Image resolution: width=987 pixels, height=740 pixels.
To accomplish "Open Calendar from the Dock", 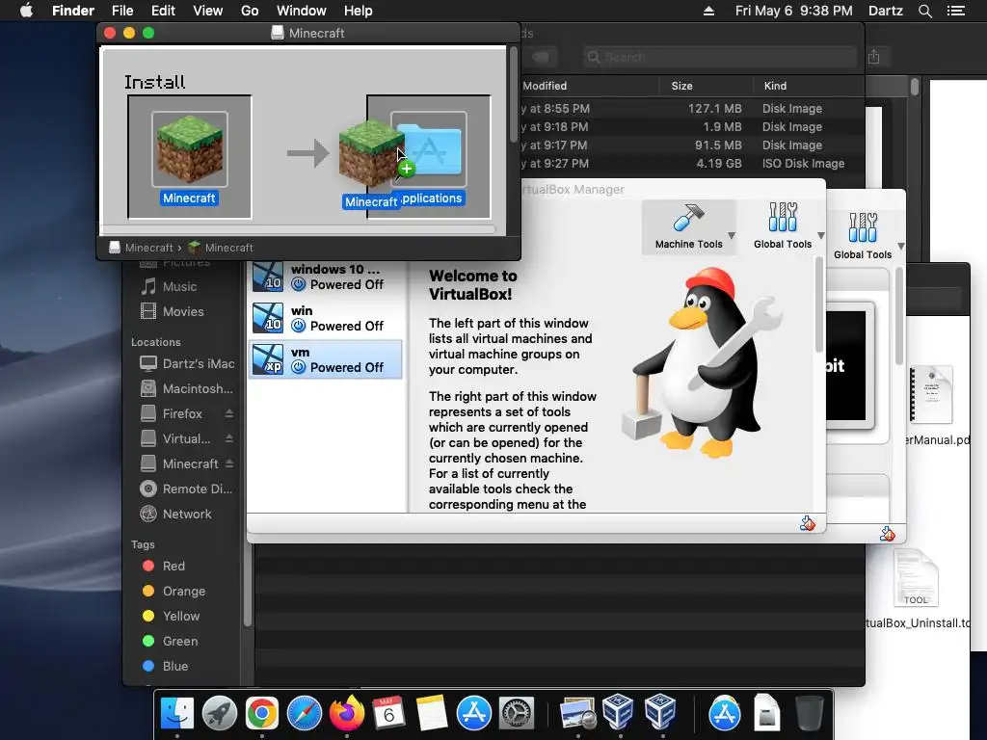I will (388, 714).
